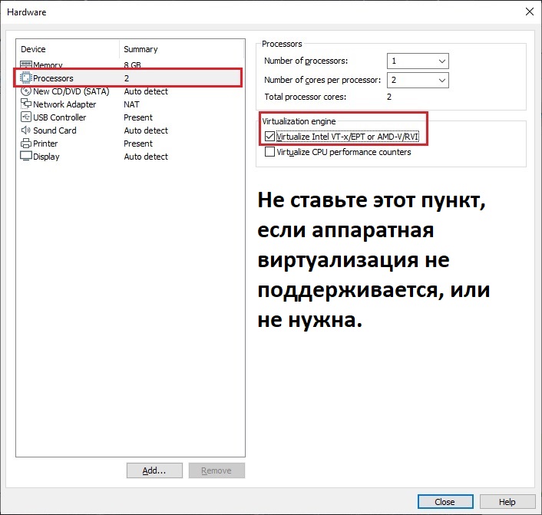Select the Sound Card row label
This screenshot has height=515, width=542.
point(55,130)
